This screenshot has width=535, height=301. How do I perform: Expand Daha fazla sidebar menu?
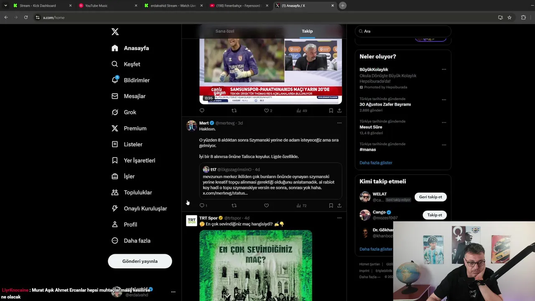[x=131, y=241]
